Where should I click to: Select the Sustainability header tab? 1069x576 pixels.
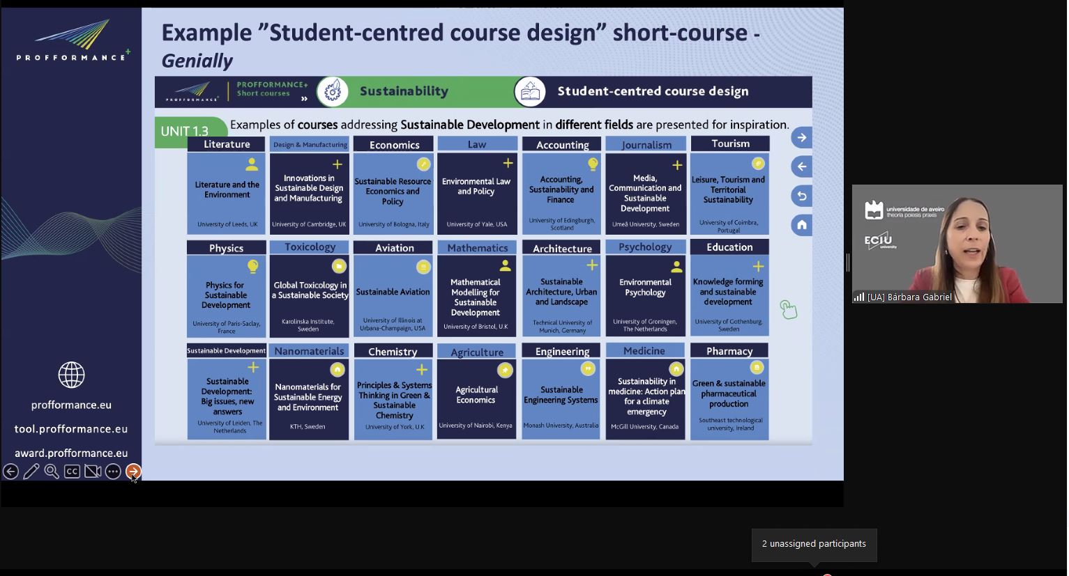[404, 91]
